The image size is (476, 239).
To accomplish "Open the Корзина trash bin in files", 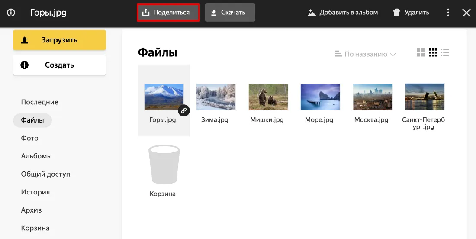I will [164, 165].
